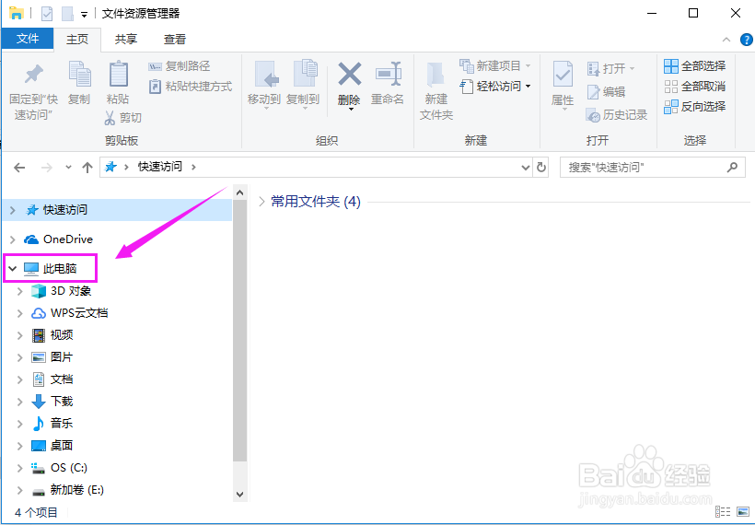The height and width of the screenshot is (525, 755).
Task: Click the Pin to Quick access icon
Action: point(34,75)
